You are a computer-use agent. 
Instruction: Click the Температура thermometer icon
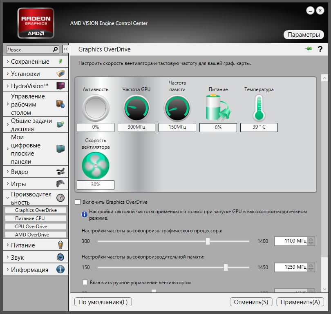pos(259,108)
